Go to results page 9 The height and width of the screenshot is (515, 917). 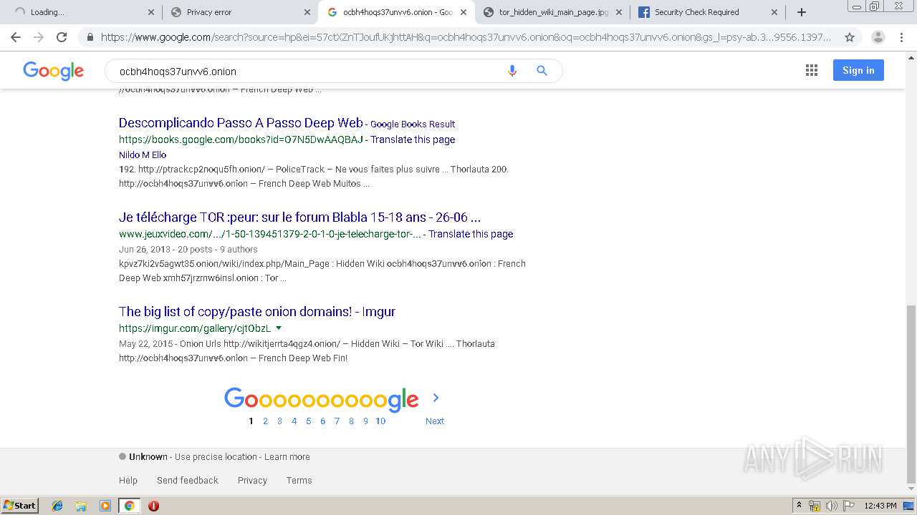[x=365, y=421]
